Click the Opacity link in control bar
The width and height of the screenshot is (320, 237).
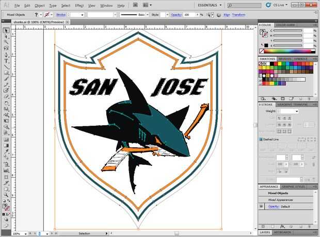pos(177,15)
